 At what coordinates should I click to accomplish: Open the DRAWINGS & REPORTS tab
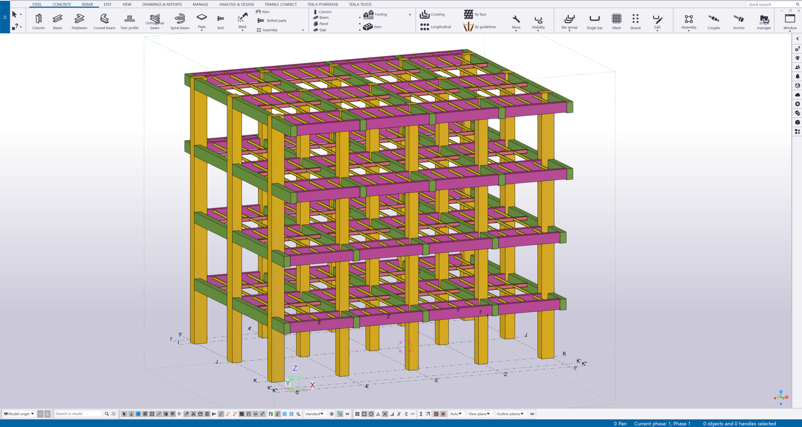pos(162,5)
